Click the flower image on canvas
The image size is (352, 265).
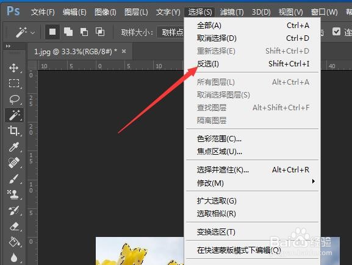pyautogui.click(x=140, y=251)
